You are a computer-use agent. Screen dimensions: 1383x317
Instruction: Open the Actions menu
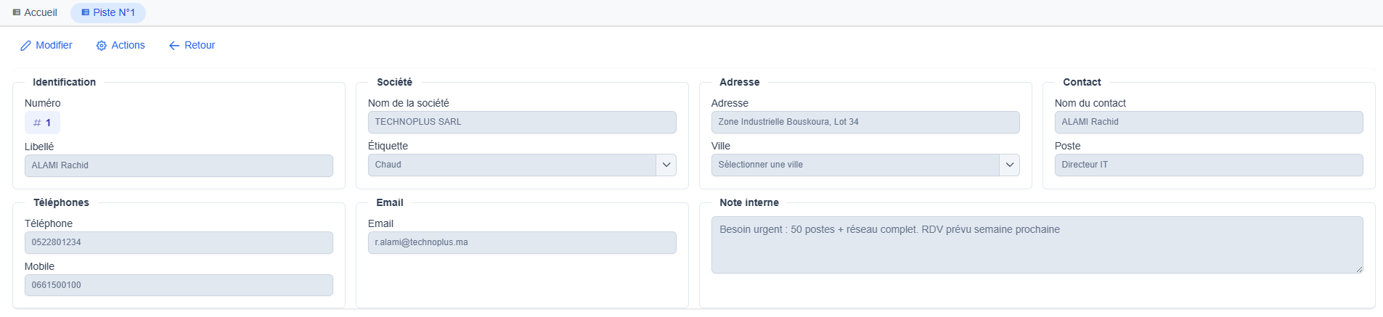pyautogui.click(x=121, y=45)
